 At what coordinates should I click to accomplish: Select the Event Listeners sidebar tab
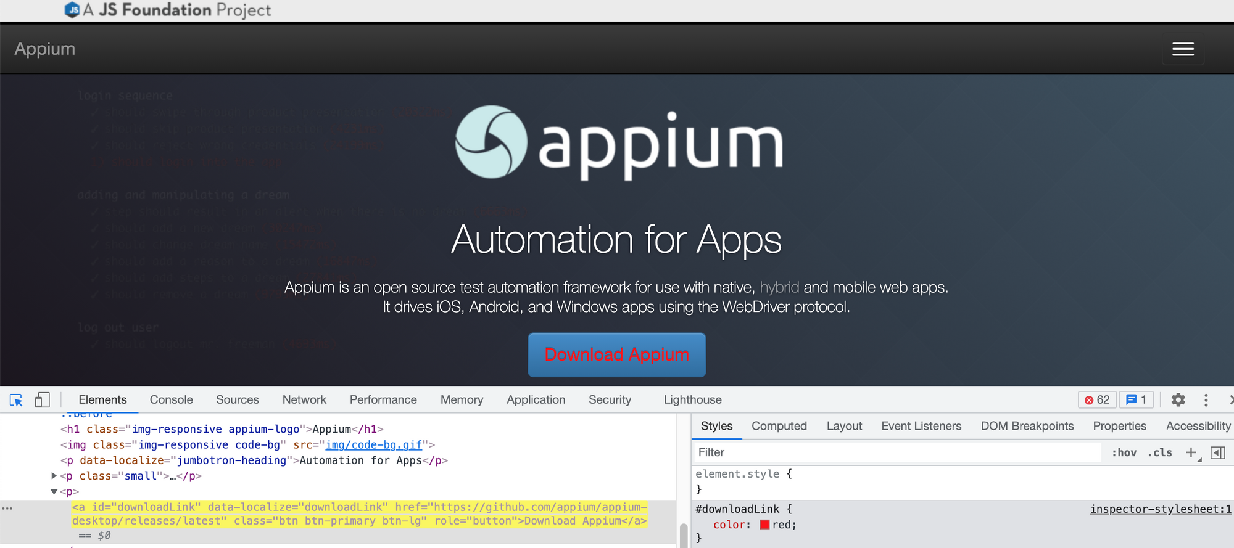(921, 426)
